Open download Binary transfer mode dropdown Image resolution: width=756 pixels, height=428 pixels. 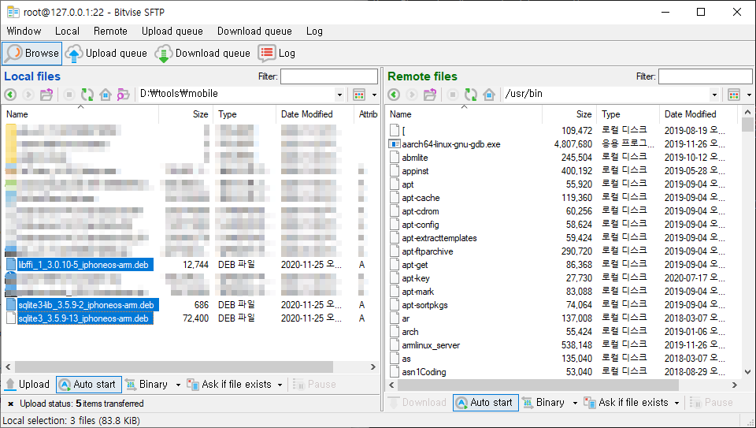coord(575,403)
